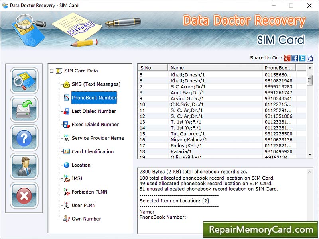
Task: Select PhoneBook Number tree item
Action: [94, 98]
